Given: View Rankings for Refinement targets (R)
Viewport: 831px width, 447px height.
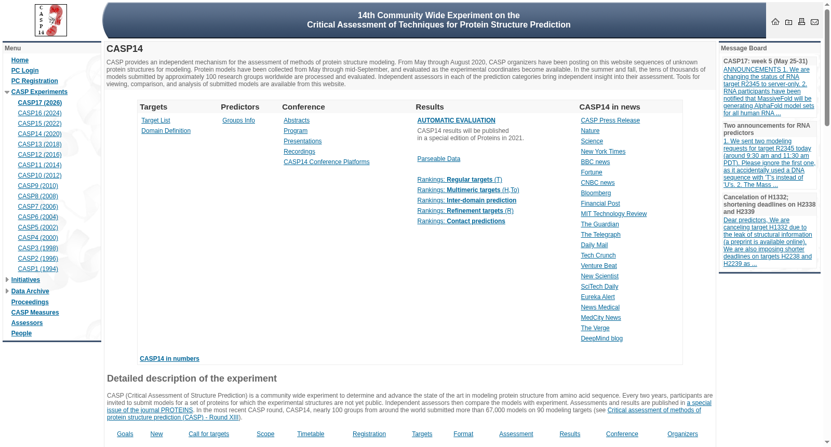Looking at the screenshot, I should click(465, 211).
